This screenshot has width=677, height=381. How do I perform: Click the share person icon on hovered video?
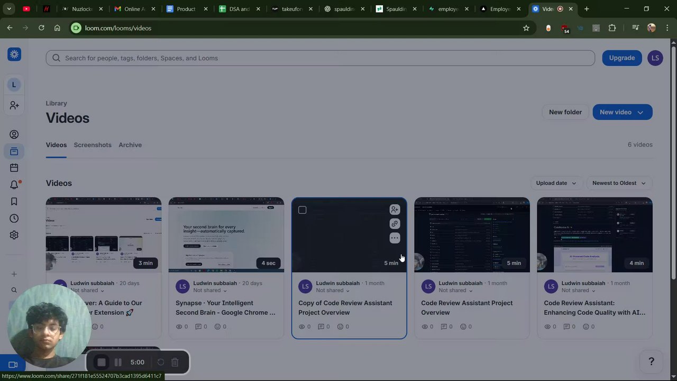(395, 210)
